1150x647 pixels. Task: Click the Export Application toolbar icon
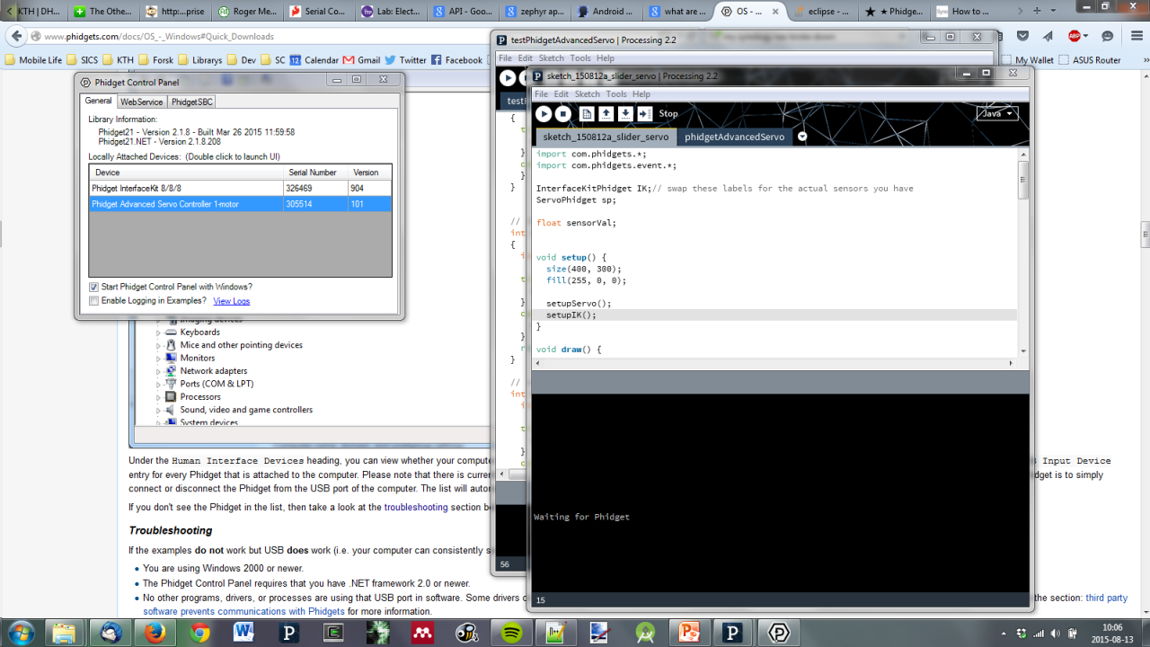[x=645, y=114]
